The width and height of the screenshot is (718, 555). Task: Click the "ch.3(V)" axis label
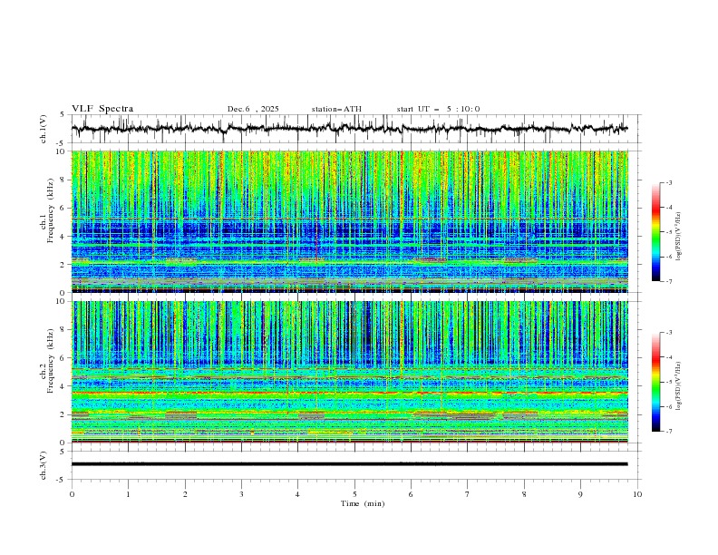pyautogui.click(x=44, y=465)
